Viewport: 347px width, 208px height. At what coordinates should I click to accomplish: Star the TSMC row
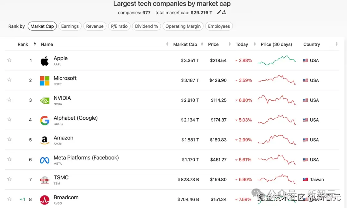point(9,179)
